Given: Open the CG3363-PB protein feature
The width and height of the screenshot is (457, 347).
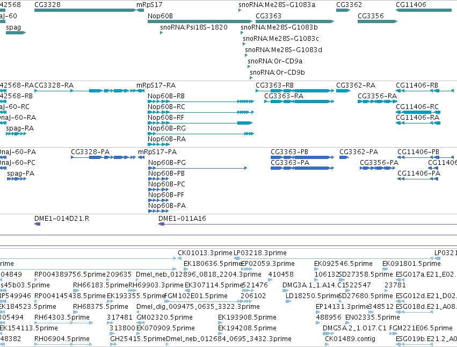Looking at the screenshot, I should pos(302,157).
